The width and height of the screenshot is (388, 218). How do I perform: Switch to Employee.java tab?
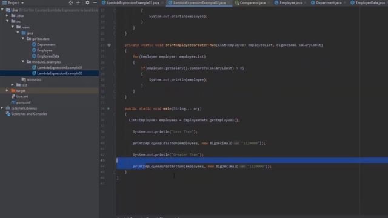(290, 2)
